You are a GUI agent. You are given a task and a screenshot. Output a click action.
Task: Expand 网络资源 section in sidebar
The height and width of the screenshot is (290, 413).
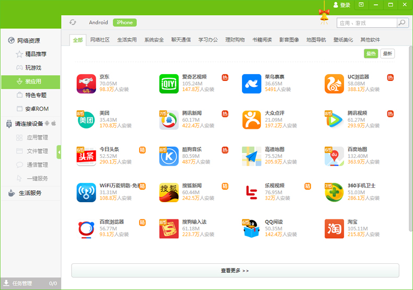coord(29,41)
